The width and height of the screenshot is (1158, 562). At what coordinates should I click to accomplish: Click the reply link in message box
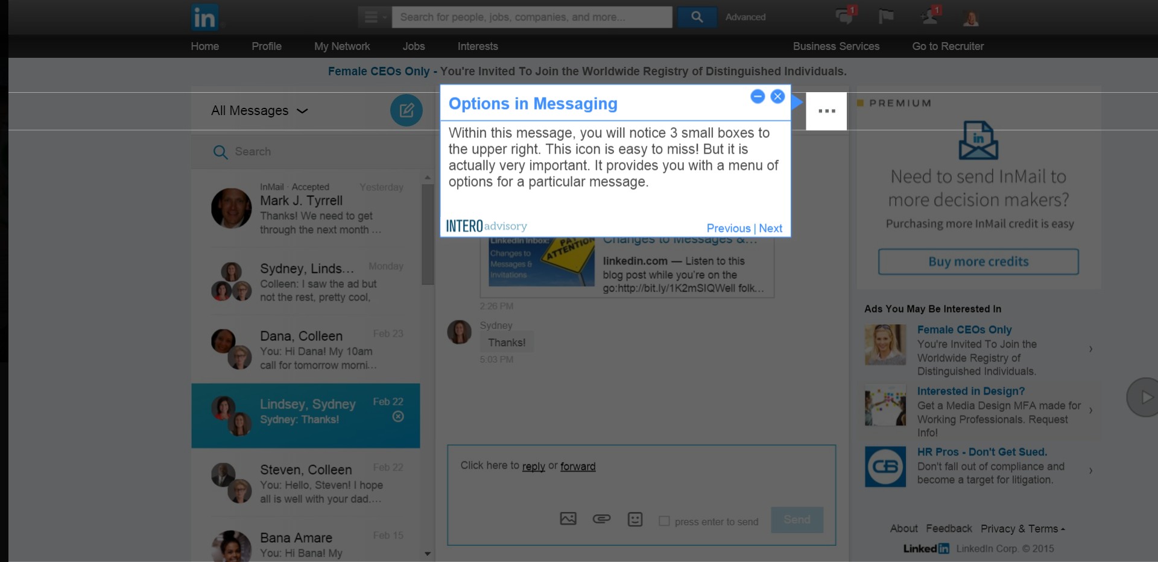point(533,466)
